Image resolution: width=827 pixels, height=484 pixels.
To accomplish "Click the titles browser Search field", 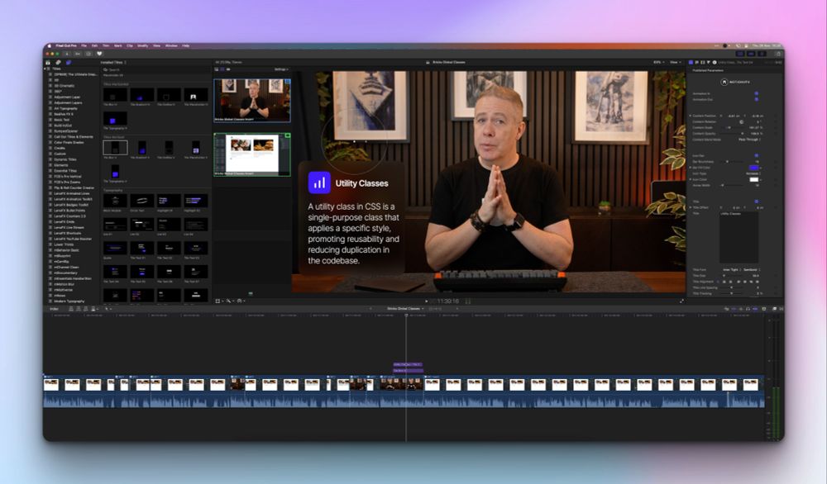I will (x=155, y=69).
